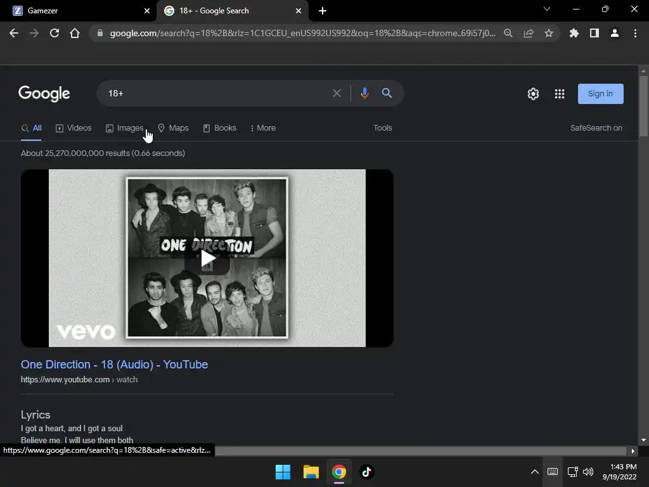The image size is (649, 487).
Task: Open the network status icon
Action: (573, 472)
